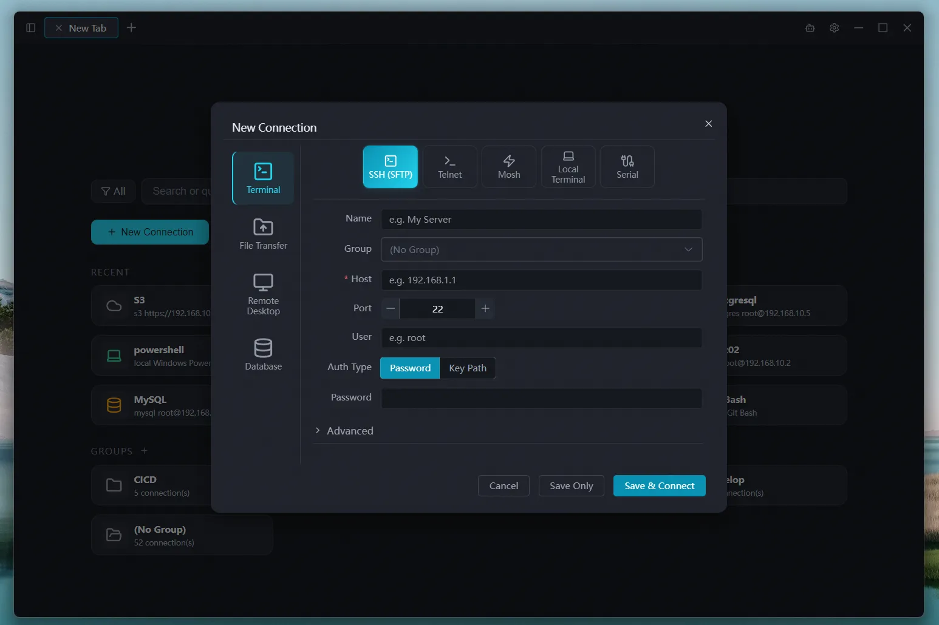Open the Terminal category in sidebar
This screenshot has width=939, height=625.
pyautogui.click(x=263, y=178)
